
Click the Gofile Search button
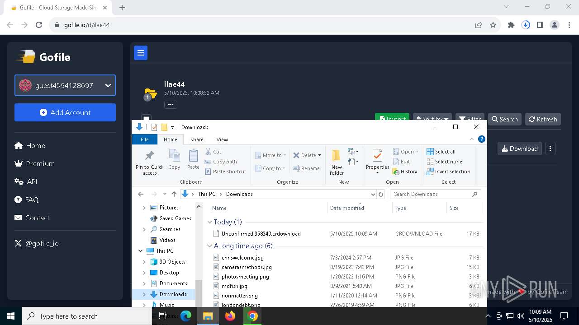tap(505, 119)
